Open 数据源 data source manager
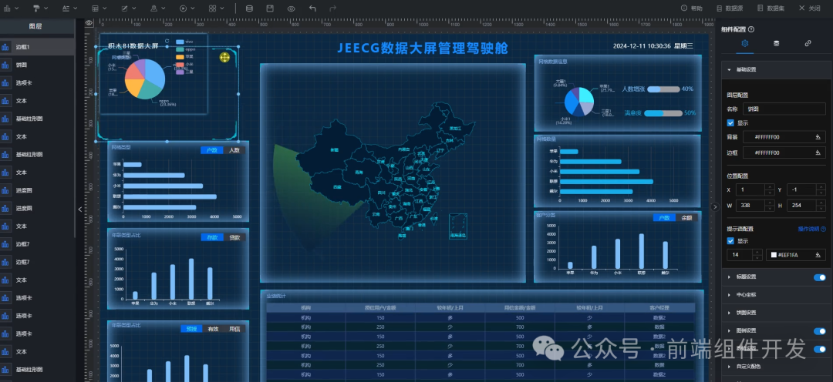Viewport: 833px width, 382px height. pyautogui.click(x=728, y=8)
